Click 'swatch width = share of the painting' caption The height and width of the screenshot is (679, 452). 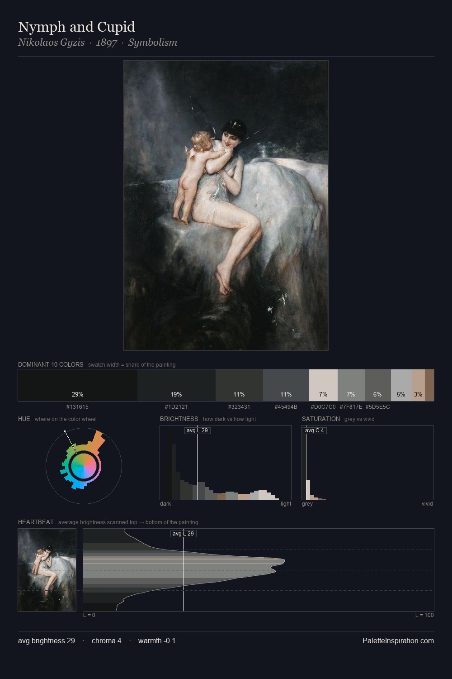(132, 365)
